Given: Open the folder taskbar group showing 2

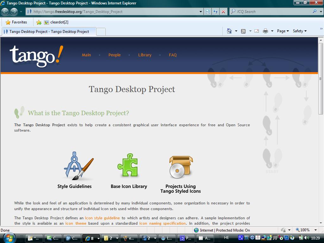Looking at the screenshot, I should click(110, 238).
